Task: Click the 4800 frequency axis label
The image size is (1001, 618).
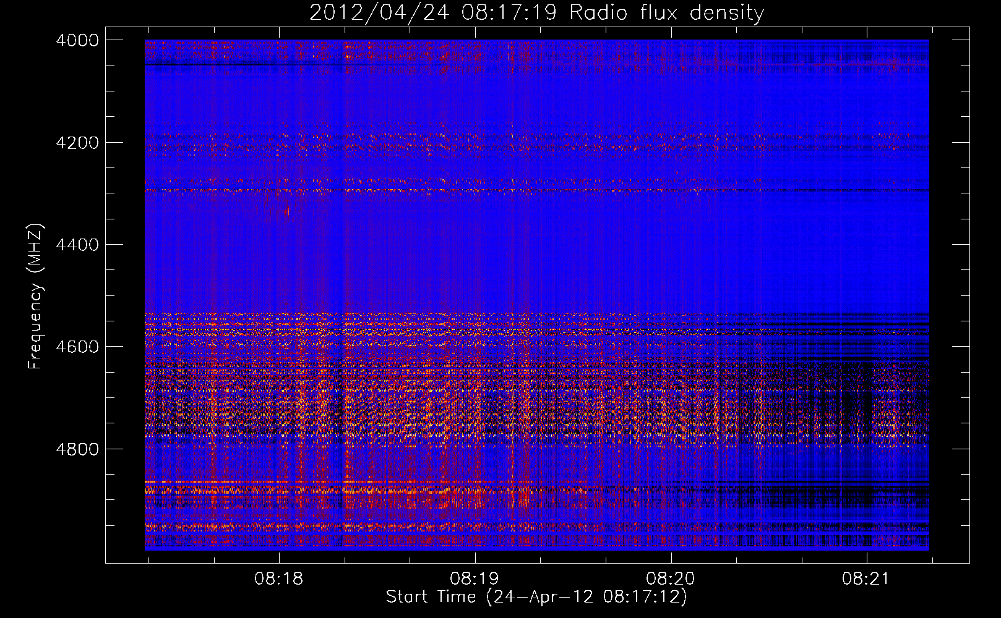Action: [x=77, y=449]
